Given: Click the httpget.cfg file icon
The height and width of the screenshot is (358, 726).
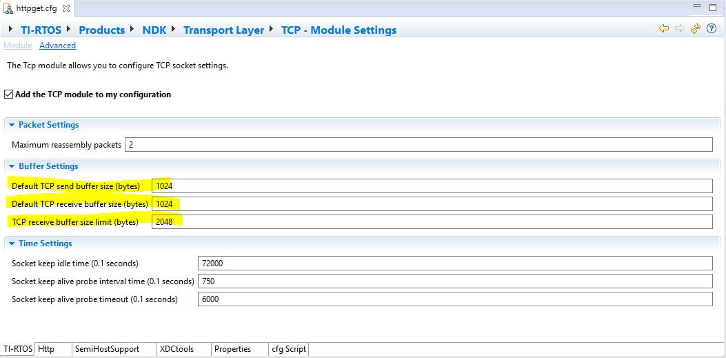Looking at the screenshot, I should tap(8, 8).
